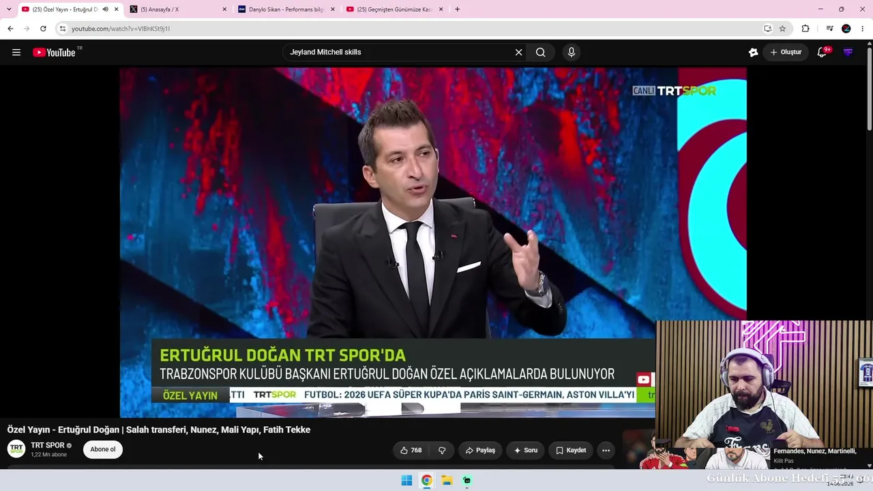Screen dimensions: 873x491
Task: Go to YouTube home via logo
Action: pos(54,53)
